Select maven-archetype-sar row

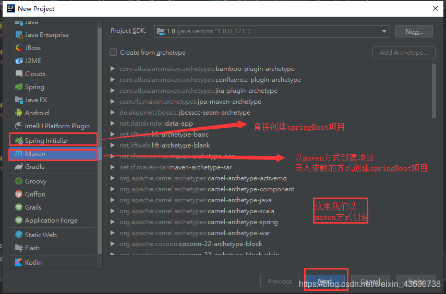coord(270,167)
